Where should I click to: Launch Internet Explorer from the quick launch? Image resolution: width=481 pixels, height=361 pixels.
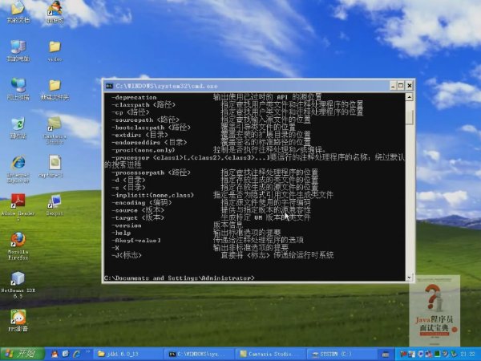click(76, 354)
